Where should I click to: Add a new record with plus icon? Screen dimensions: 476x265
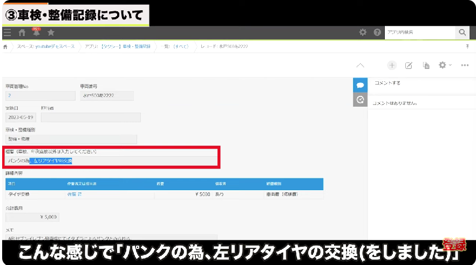pos(392,65)
